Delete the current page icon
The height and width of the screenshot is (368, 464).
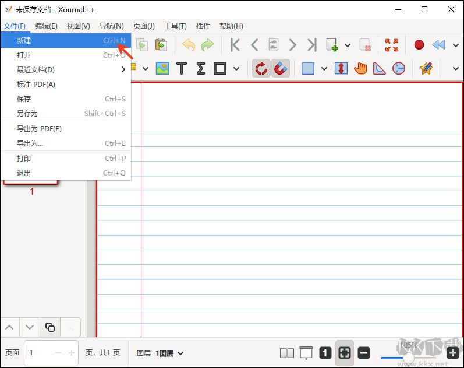click(365, 45)
